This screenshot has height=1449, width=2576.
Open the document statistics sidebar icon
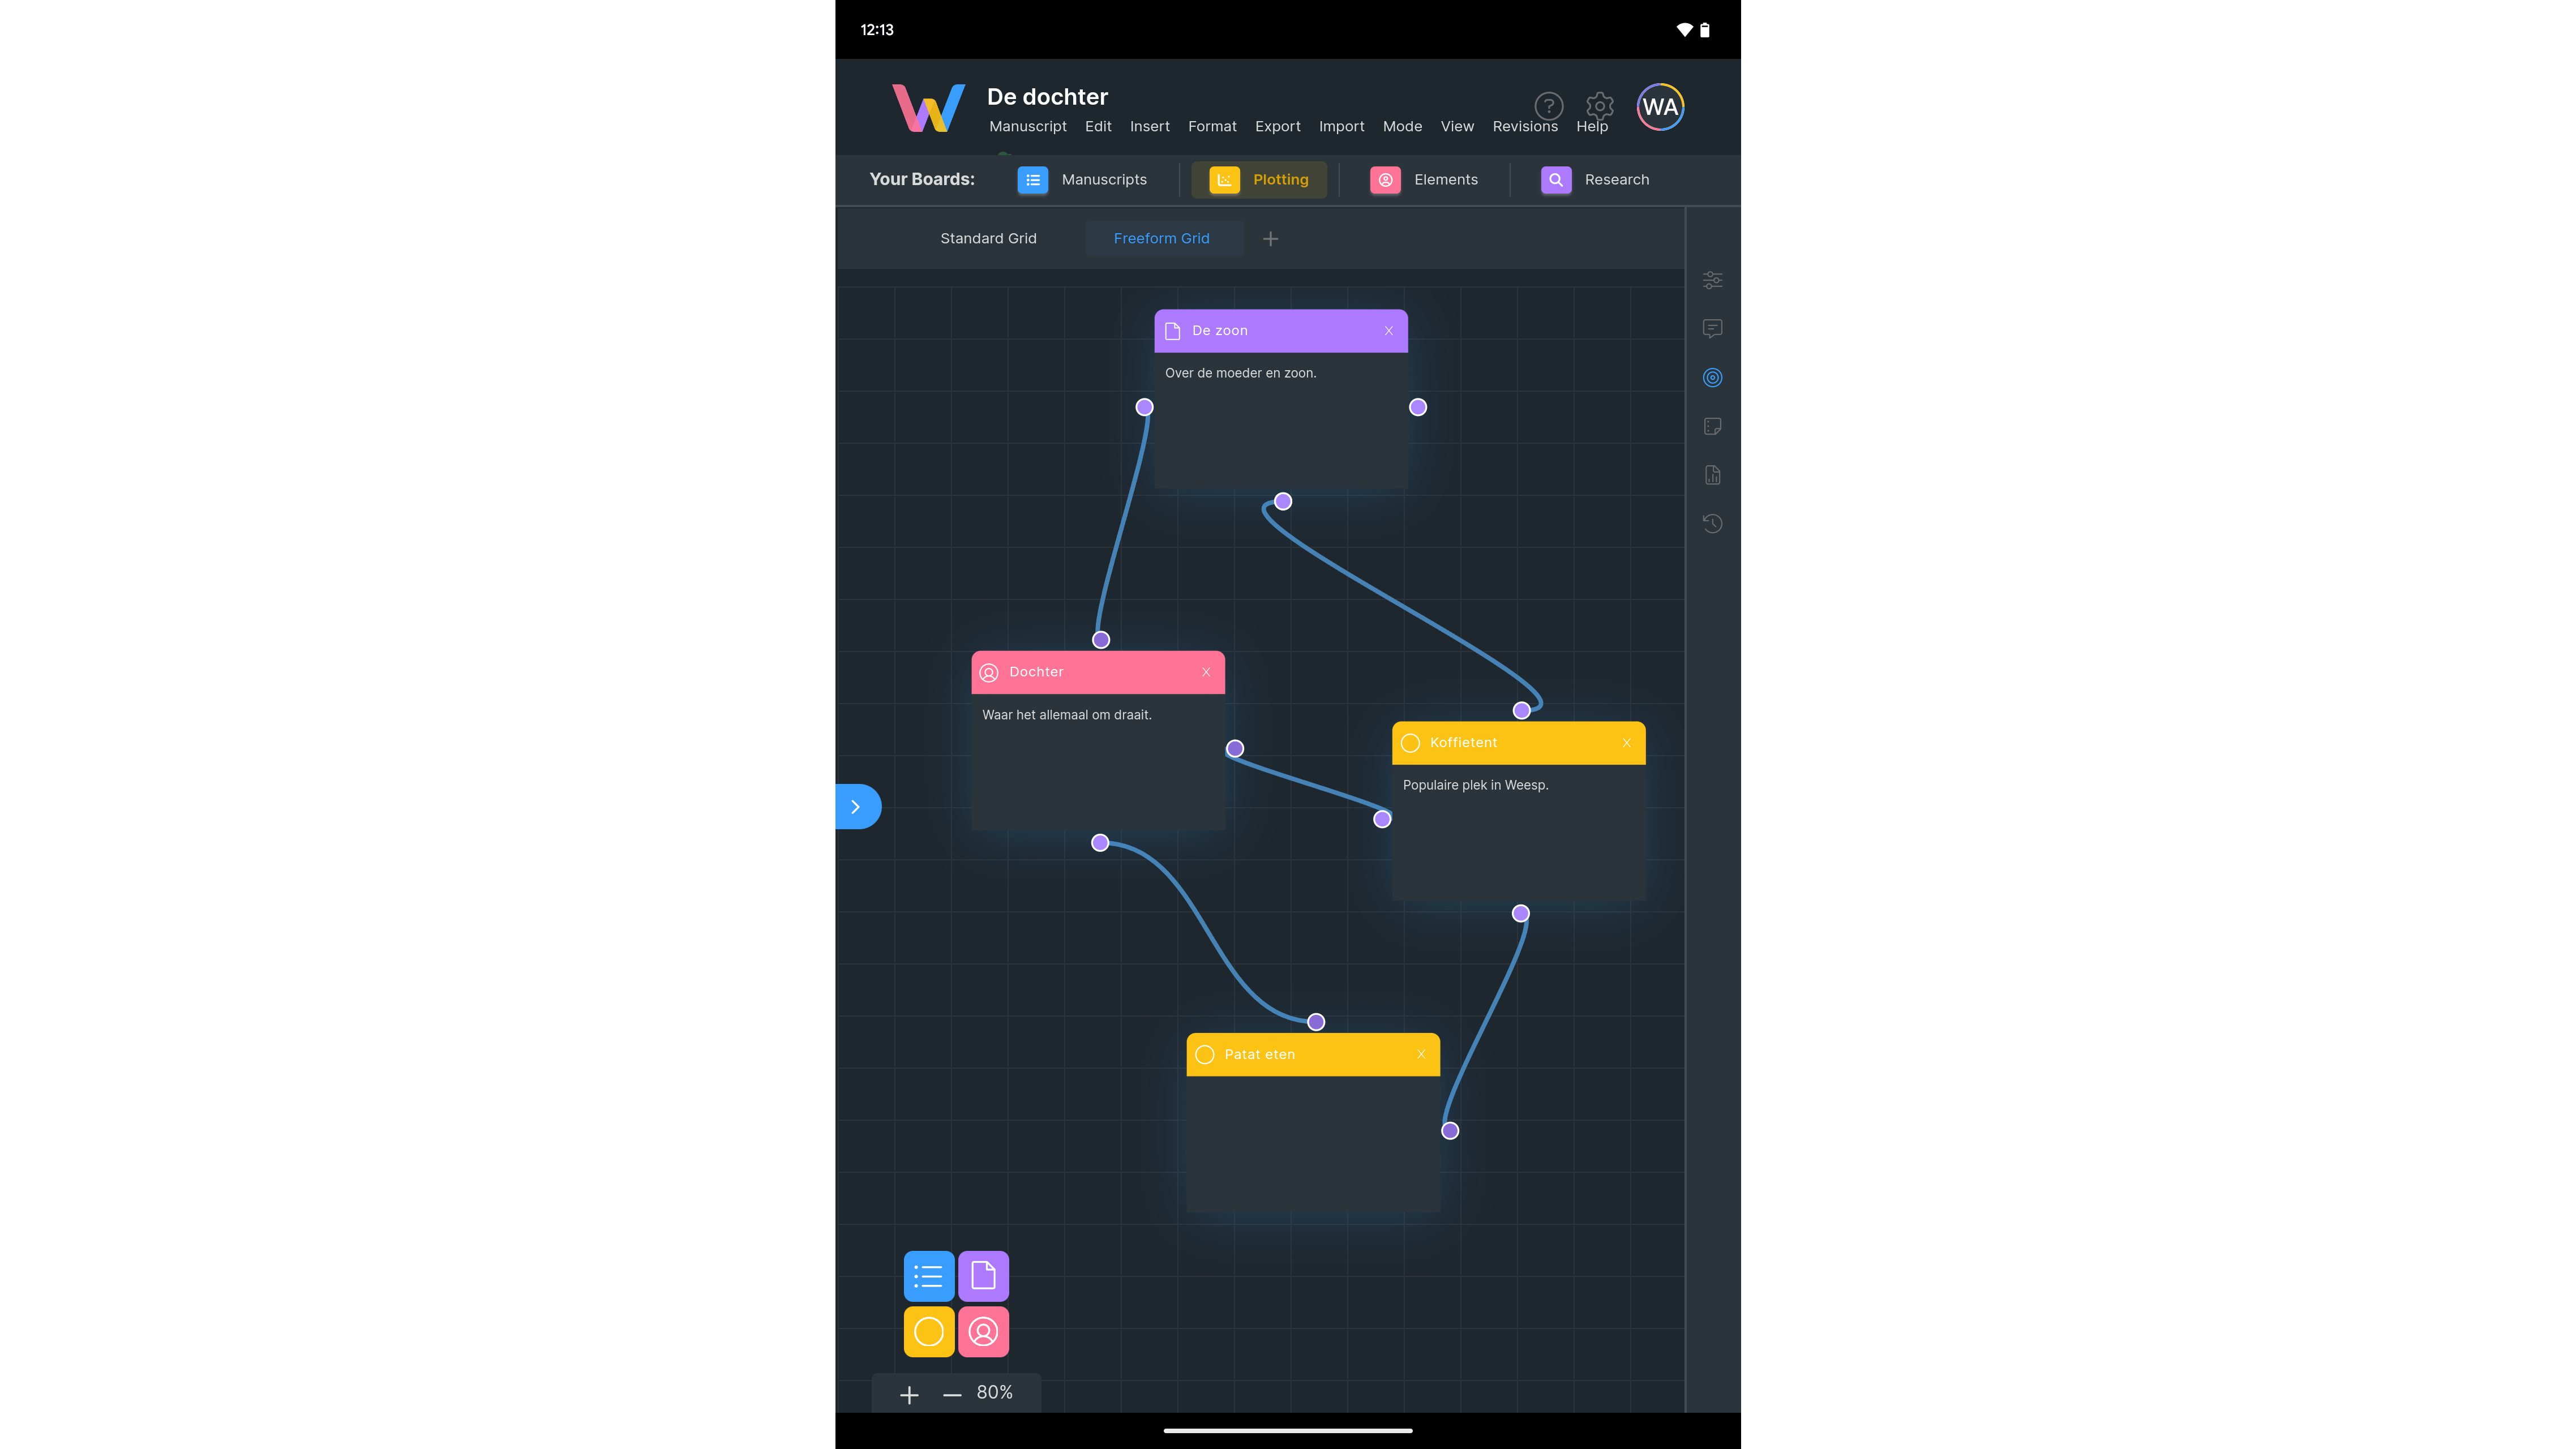tap(1712, 475)
